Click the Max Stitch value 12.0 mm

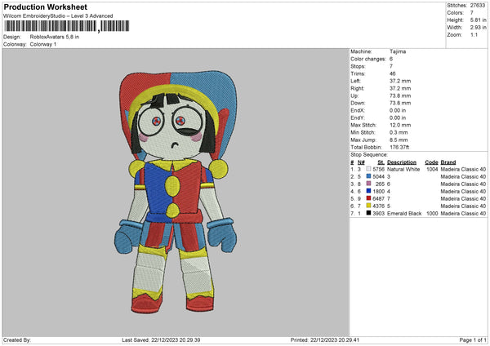[400, 125]
